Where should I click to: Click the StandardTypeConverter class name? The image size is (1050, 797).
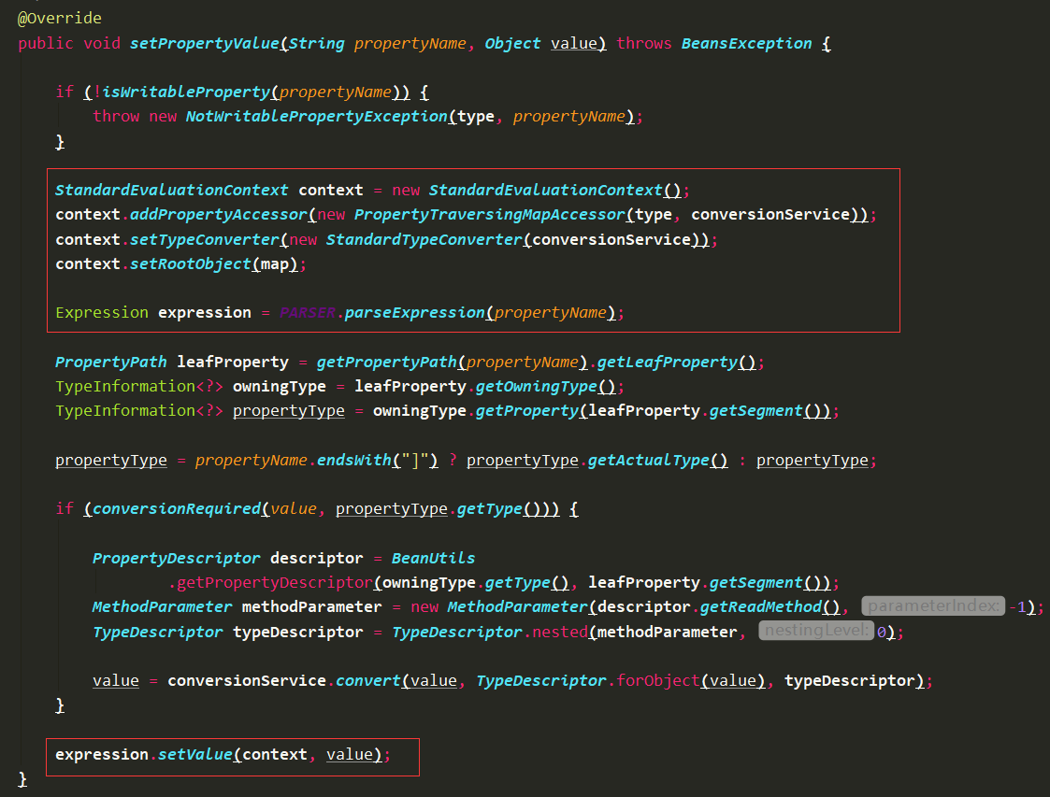point(424,239)
